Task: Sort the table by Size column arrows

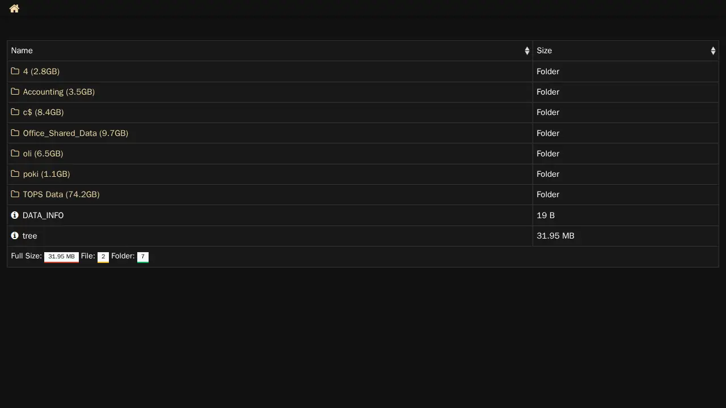Action: tap(713, 51)
